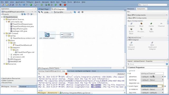The height and width of the screenshot is (95, 169).
Task: Open the Tools menu
Action: click(69, 2)
